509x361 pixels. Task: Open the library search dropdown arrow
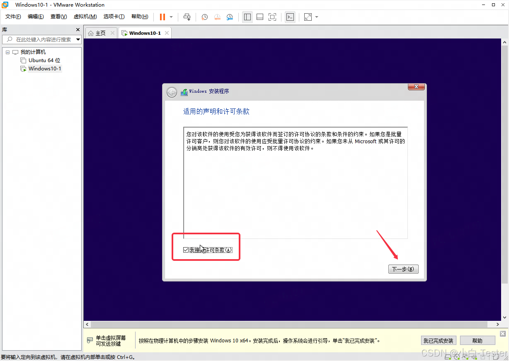point(78,40)
